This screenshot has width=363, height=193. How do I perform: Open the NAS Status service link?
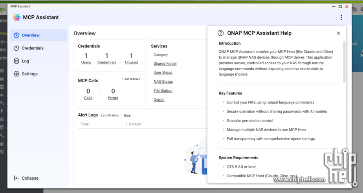point(163,82)
